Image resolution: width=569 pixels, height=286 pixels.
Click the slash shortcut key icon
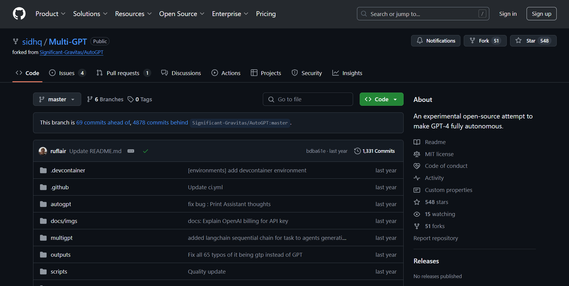tap(482, 14)
